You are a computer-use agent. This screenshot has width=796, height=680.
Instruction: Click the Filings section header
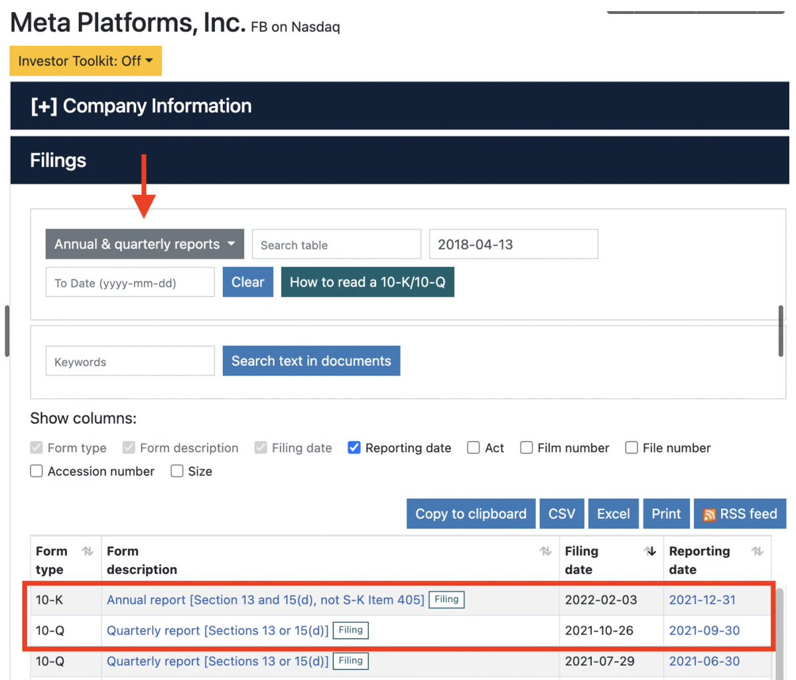pyautogui.click(x=399, y=161)
